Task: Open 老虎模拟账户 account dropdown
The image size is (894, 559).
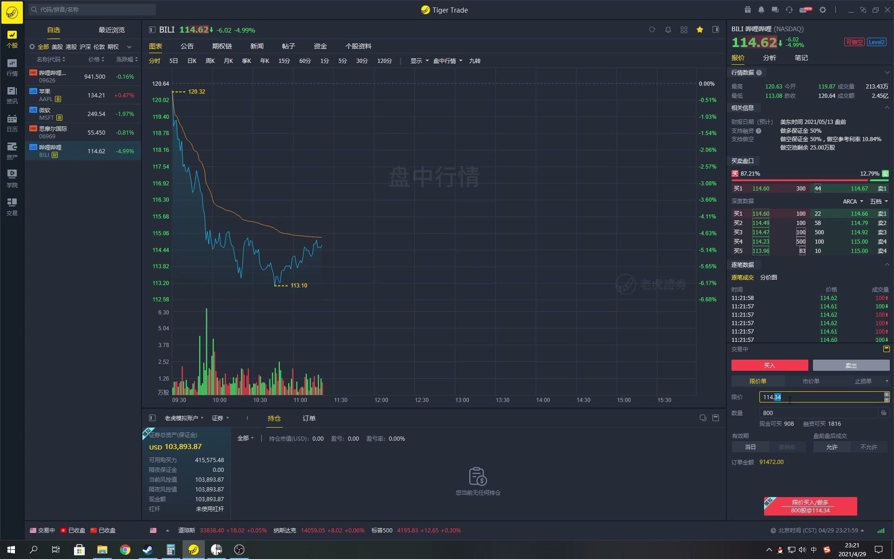Action: click(184, 418)
